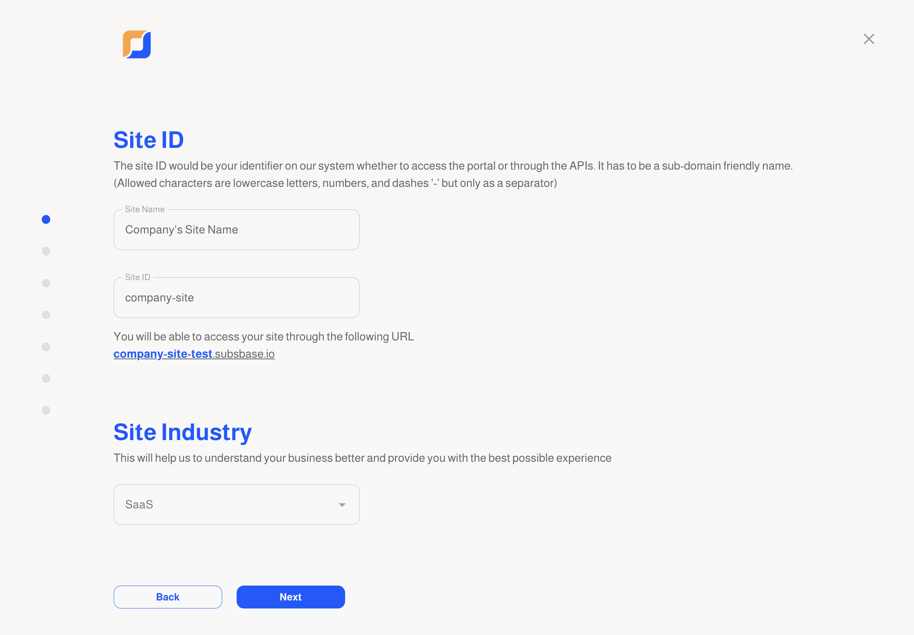This screenshot has height=635, width=914.
Task: Navigate to the fifth step dot
Action: tap(46, 347)
